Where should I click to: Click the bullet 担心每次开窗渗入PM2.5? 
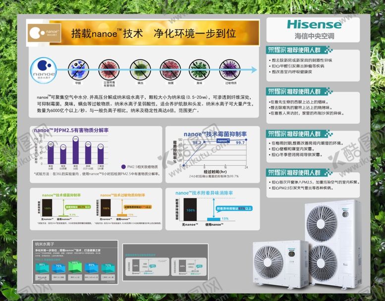[x=314, y=182]
